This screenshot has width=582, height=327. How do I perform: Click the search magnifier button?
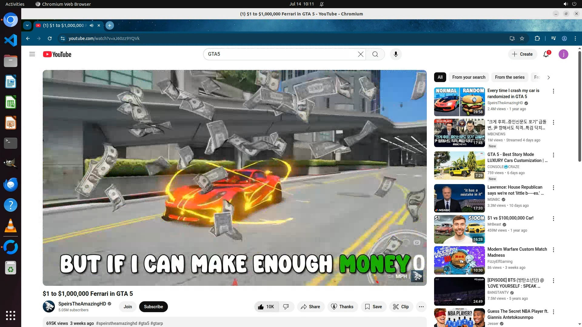pos(375,54)
